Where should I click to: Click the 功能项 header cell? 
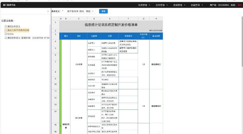[94, 36]
